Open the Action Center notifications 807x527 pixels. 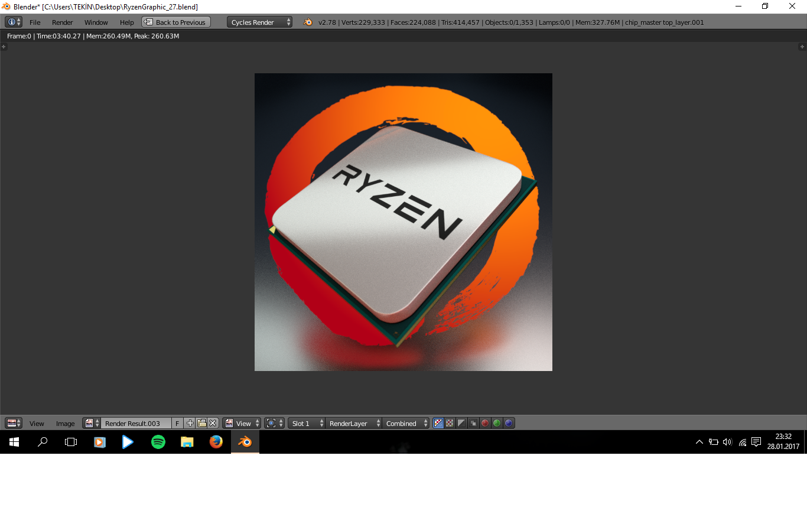pos(756,442)
